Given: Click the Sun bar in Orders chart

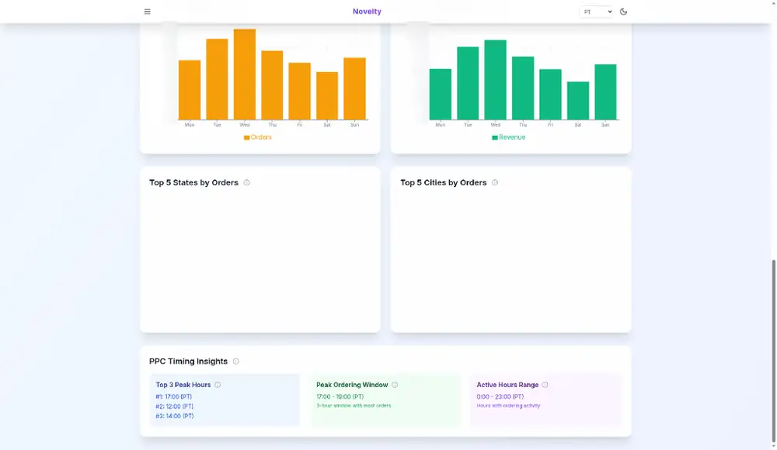Looking at the screenshot, I should [355, 88].
